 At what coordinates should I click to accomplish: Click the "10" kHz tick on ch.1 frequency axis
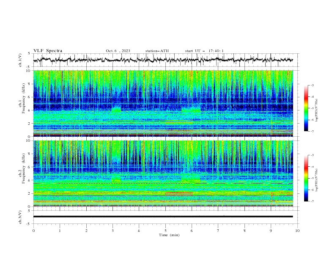(29, 71)
